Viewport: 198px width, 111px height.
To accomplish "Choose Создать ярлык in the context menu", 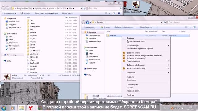I will (x=132, y=84).
